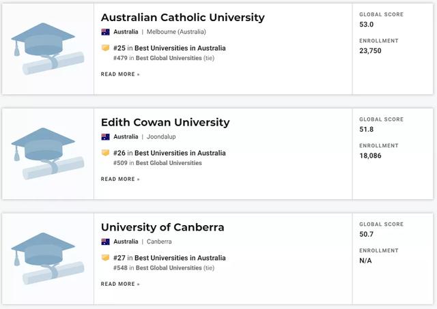Click Australian flag icon under University of Canberra

click(x=105, y=242)
